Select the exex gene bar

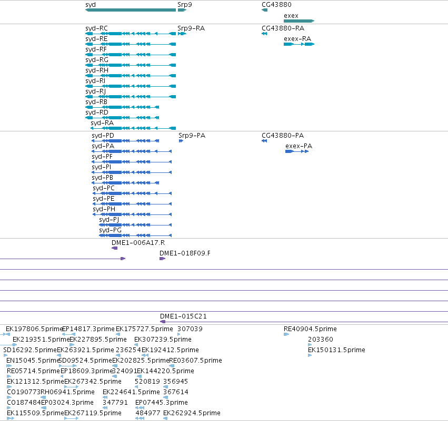pos(299,21)
